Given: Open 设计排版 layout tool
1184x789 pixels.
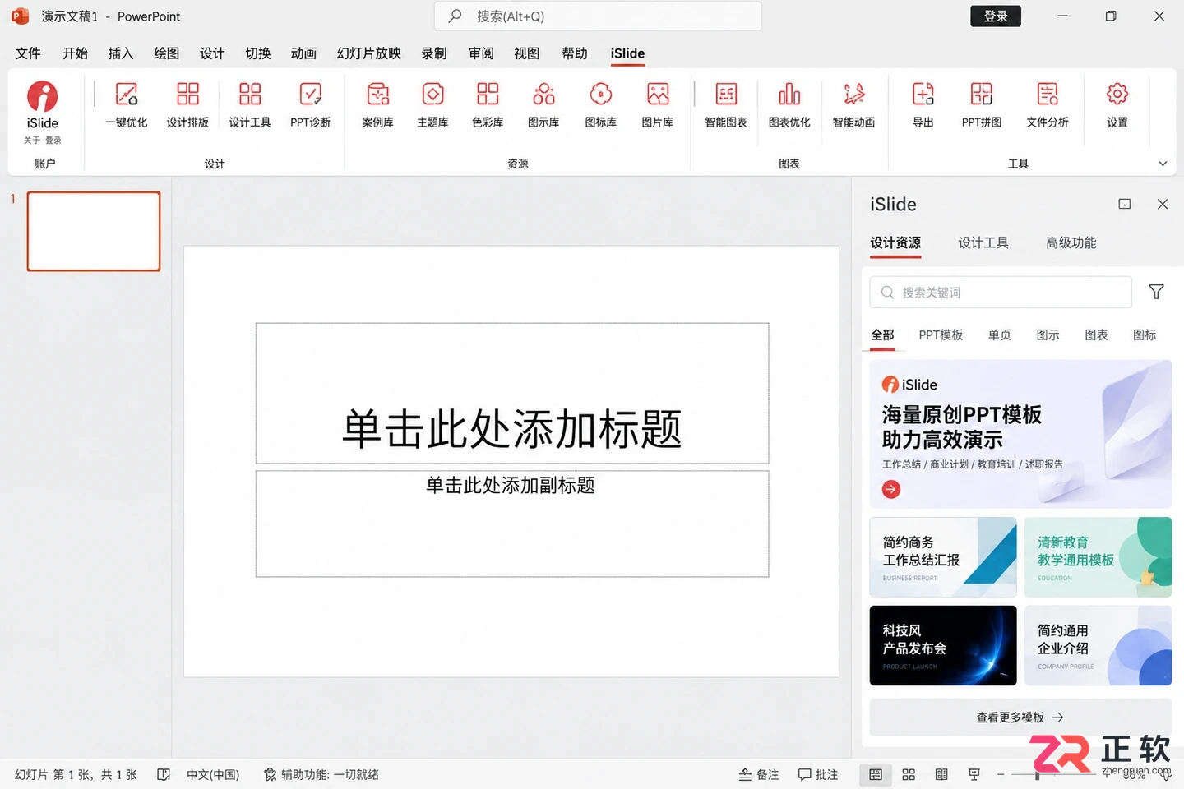Looking at the screenshot, I should point(187,105).
